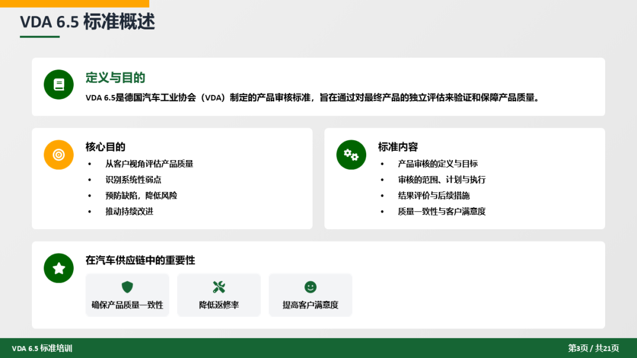This screenshot has width=637, height=358.
Task: Select the 确保产品质量一致性 card label
Action: [127, 305]
